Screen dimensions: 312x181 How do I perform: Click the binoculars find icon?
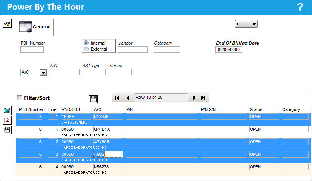click(7, 23)
